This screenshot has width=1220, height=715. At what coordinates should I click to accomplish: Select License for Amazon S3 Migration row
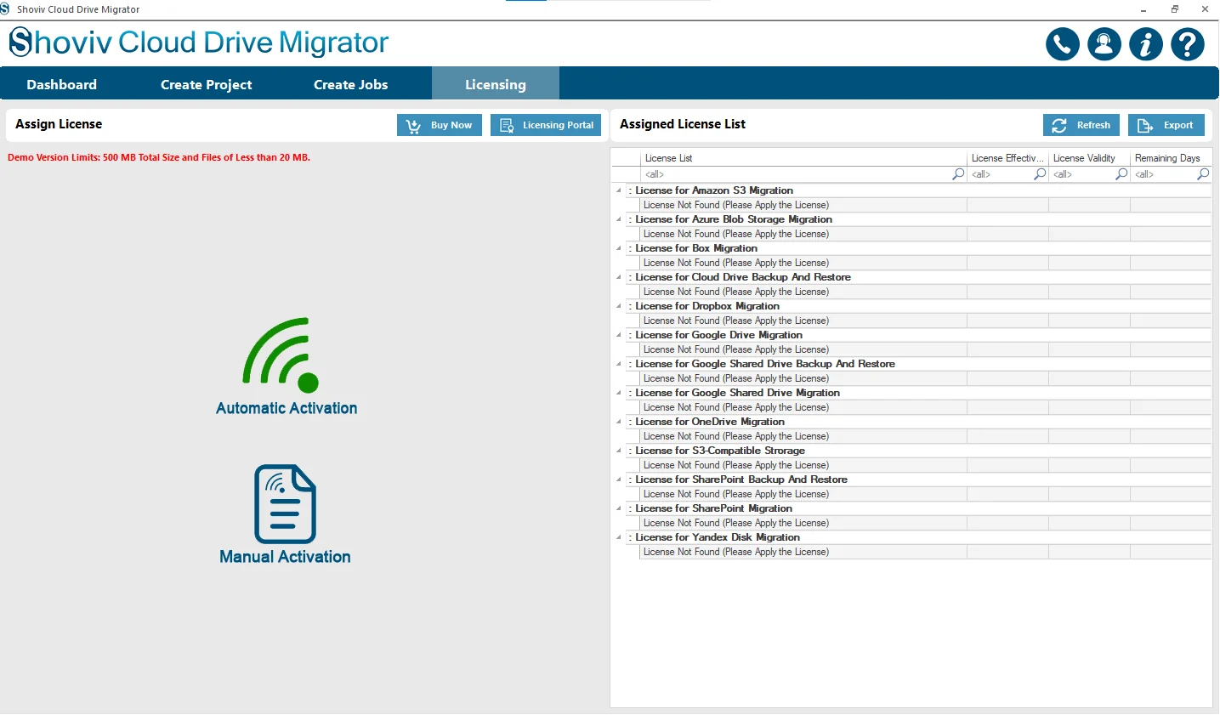click(x=918, y=190)
